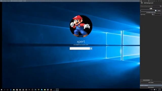
Task: Click the Apply Changes button
Action: point(151,83)
